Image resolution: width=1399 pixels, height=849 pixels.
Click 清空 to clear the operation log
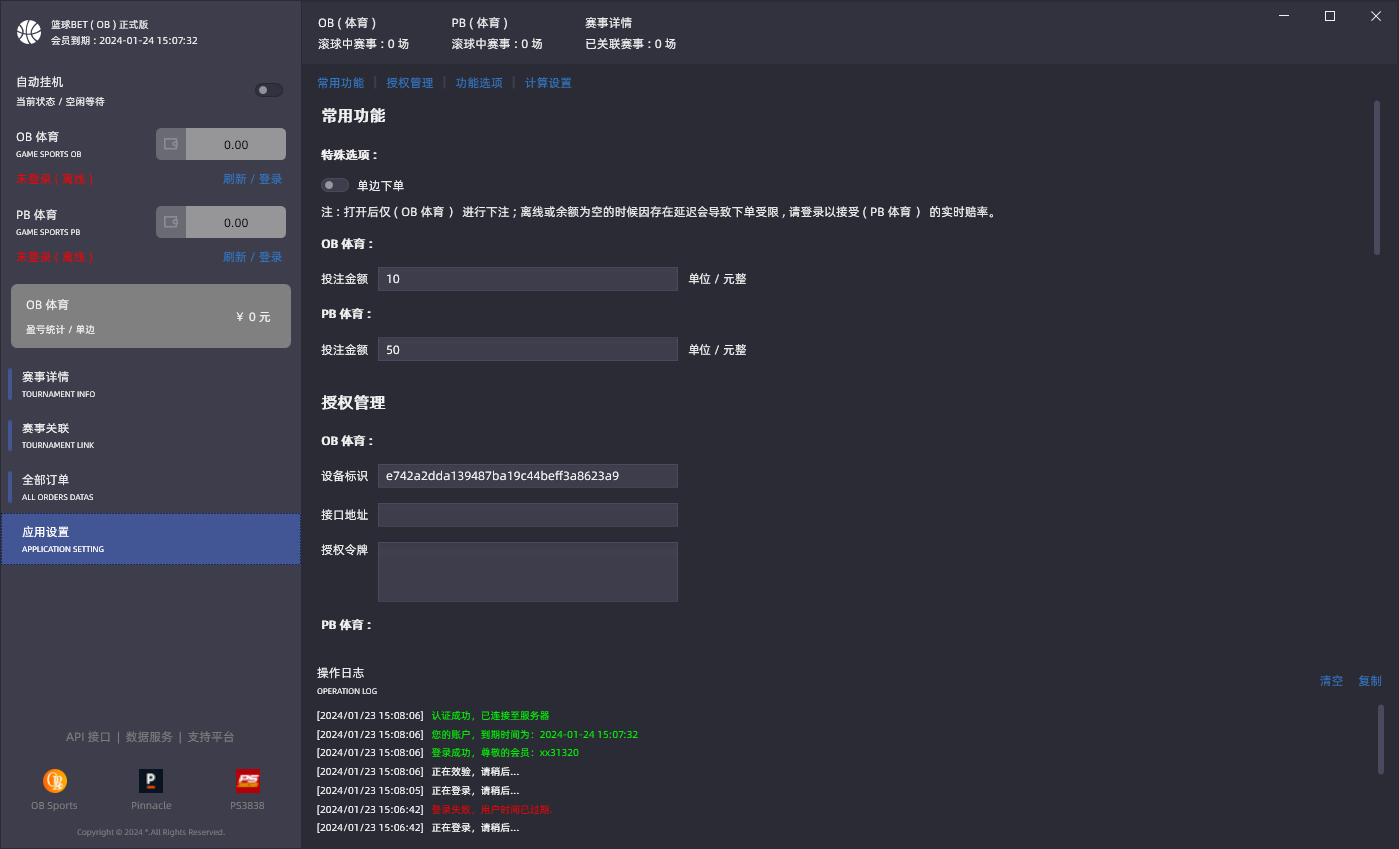tap(1331, 681)
